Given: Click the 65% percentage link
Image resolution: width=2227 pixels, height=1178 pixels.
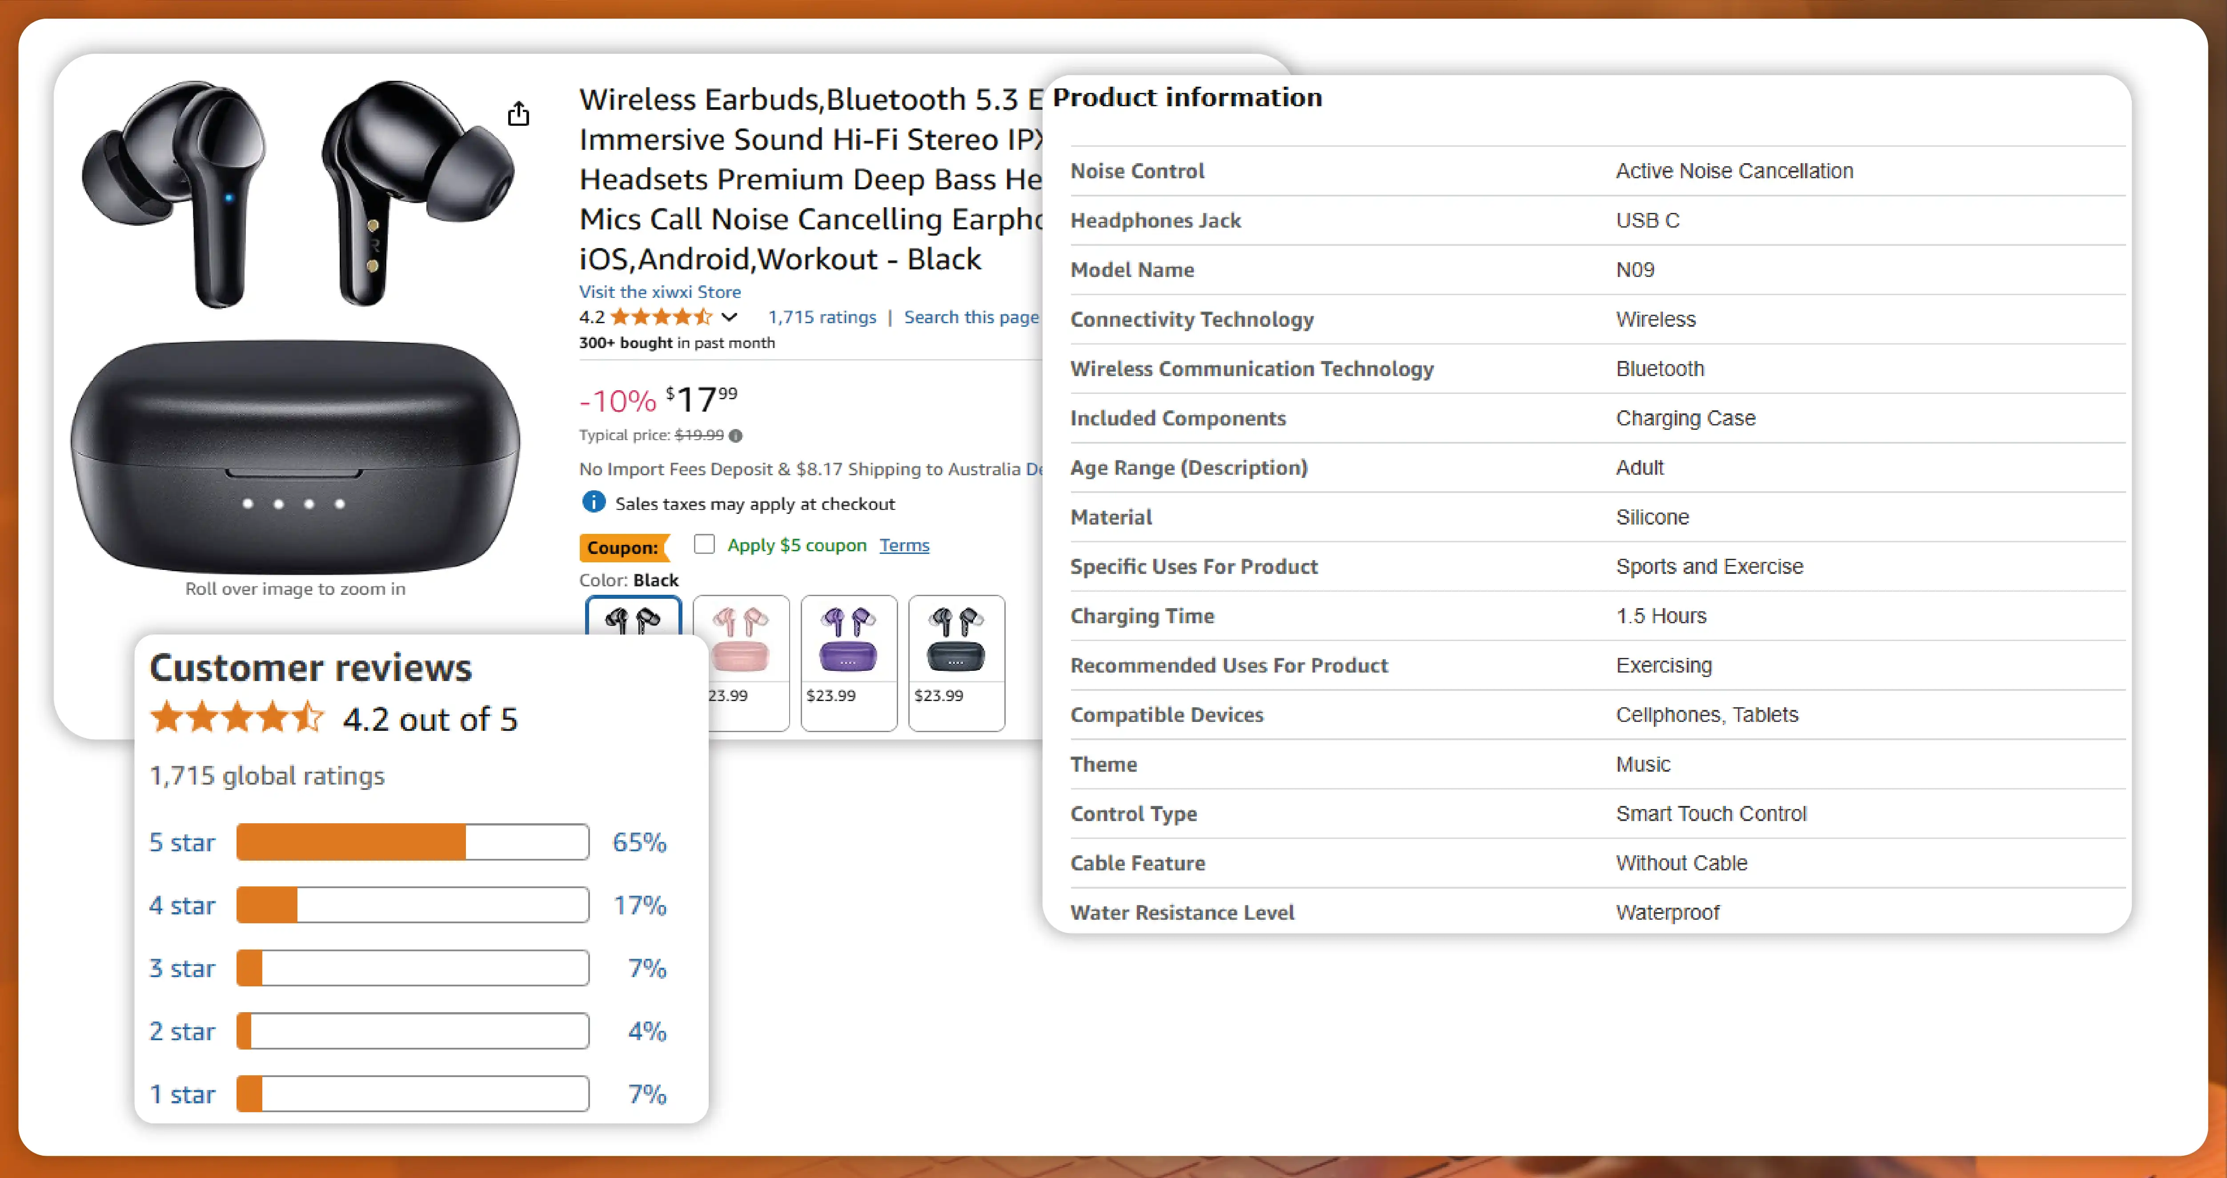Looking at the screenshot, I should coord(640,843).
